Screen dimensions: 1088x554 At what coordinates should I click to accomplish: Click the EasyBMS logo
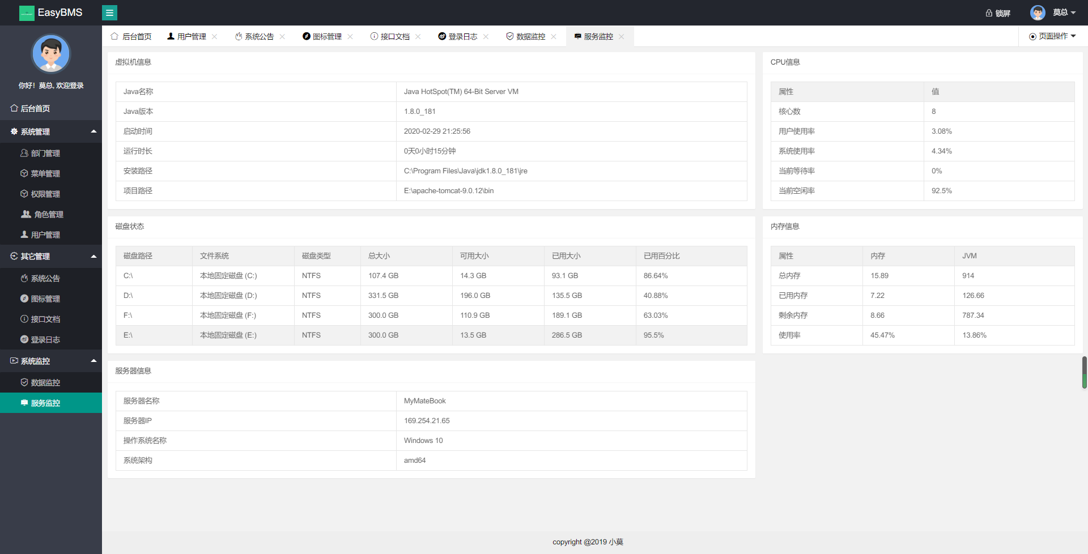51,12
